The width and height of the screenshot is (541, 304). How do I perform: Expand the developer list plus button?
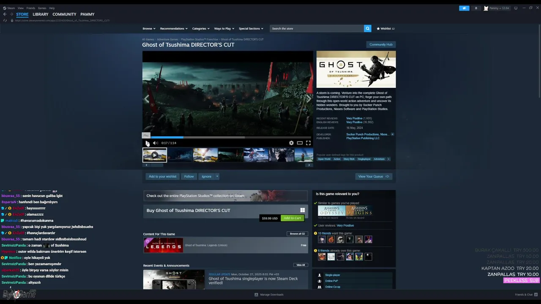(392, 134)
